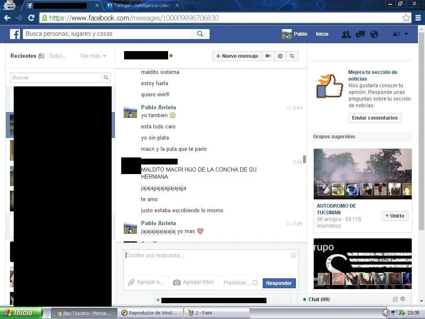Expand the account dropdown arrow in the header

pyautogui.click(x=406, y=34)
